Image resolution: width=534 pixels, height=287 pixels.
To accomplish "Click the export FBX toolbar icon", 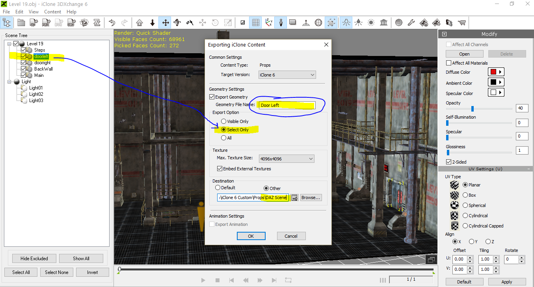I will (46, 22).
